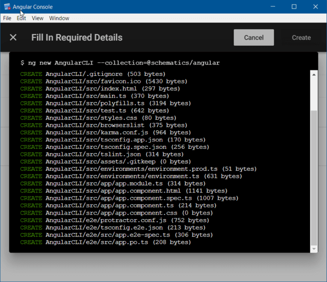Image resolution: width=327 pixels, height=282 pixels.
Task: Open the File menu
Action: [7, 18]
